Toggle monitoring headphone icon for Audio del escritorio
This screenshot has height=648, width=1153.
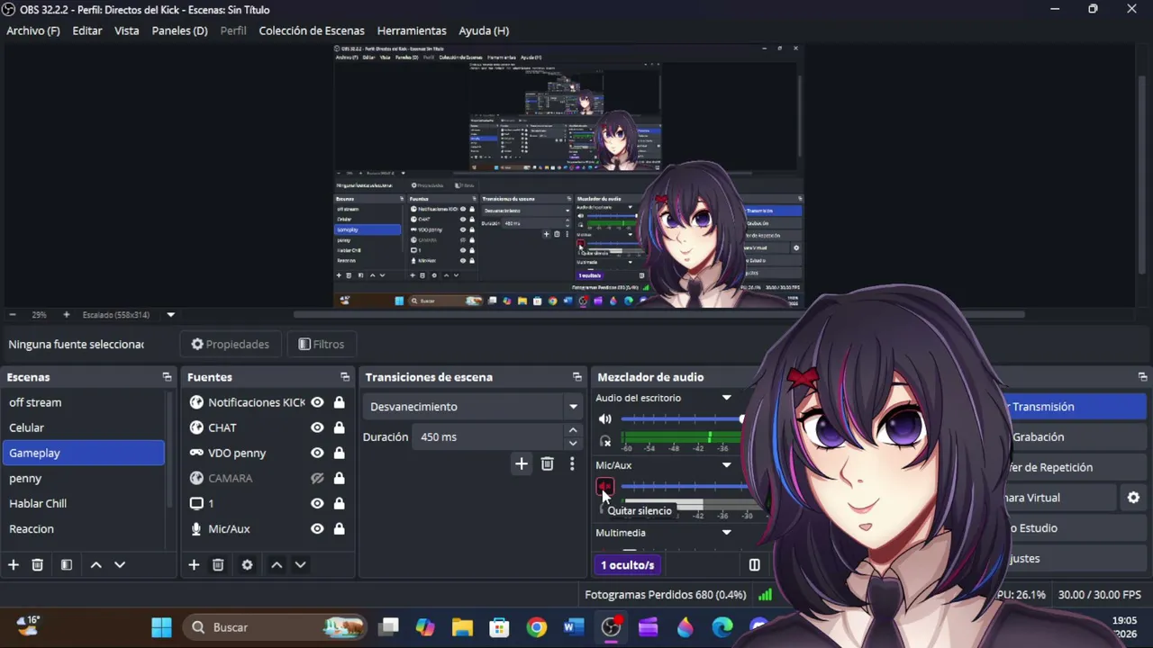coord(605,441)
